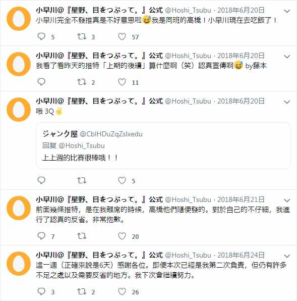This screenshot has height=301, width=297.
Task: Open the first tweet's orange profile avatar
Action: [x=19, y=19]
